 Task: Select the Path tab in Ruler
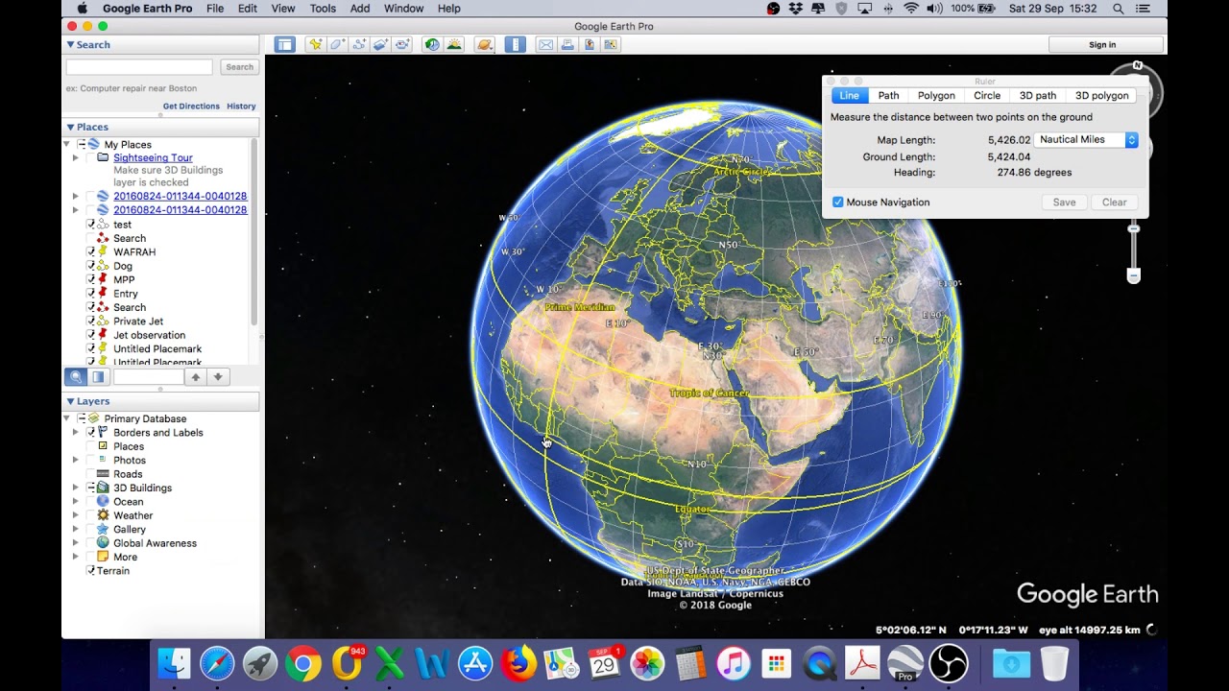point(889,96)
